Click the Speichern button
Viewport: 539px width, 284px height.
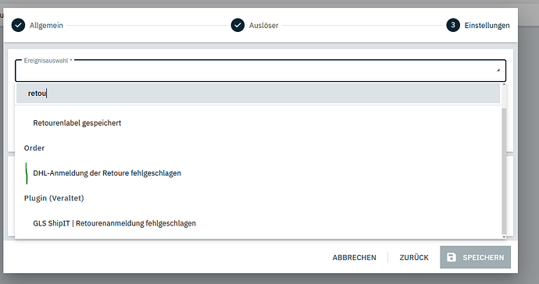tap(476, 257)
